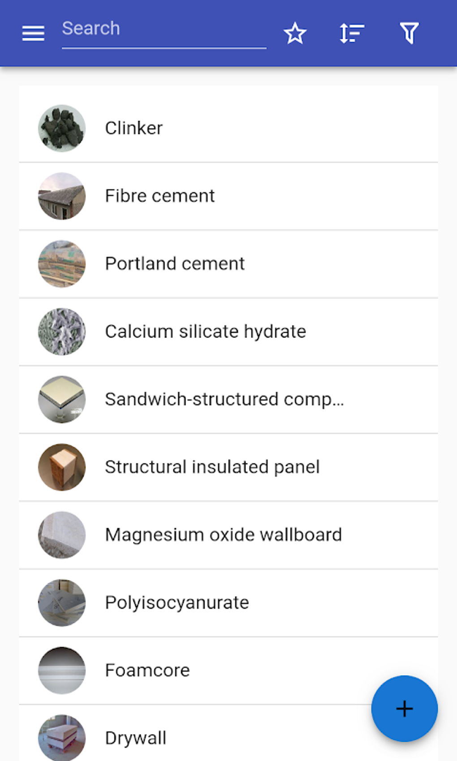The image size is (457, 761).
Task: Tap the Structural insulated panel thumbnail
Action: [62, 467]
